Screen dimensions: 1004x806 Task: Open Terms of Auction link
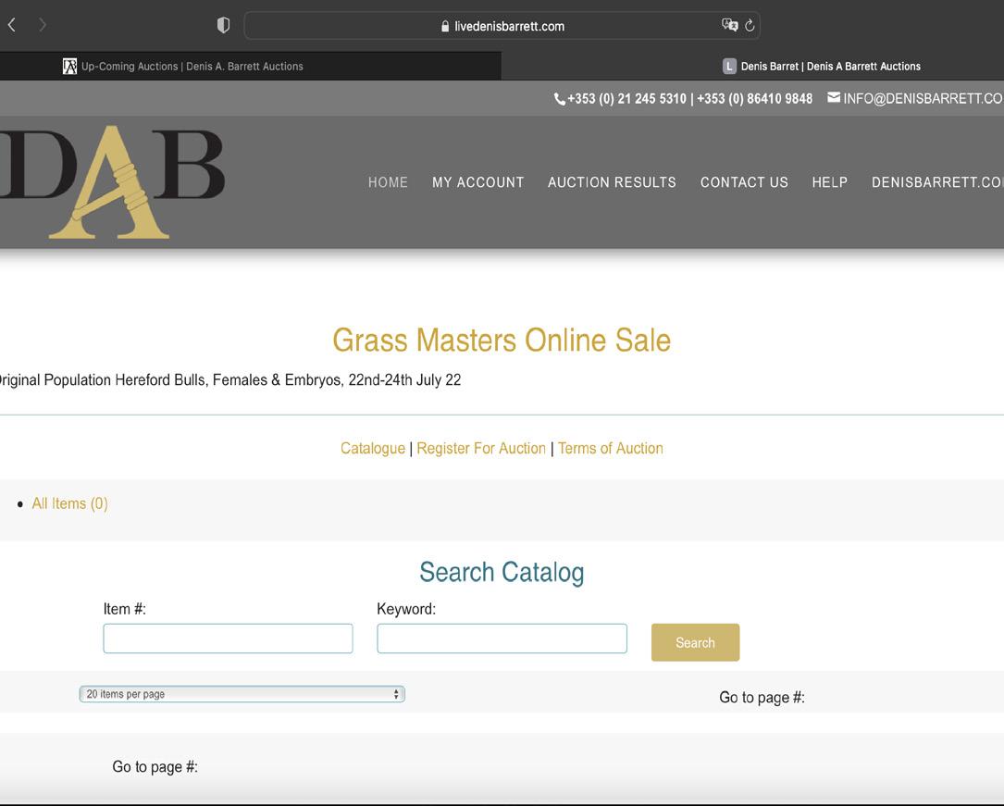(x=610, y=448)
